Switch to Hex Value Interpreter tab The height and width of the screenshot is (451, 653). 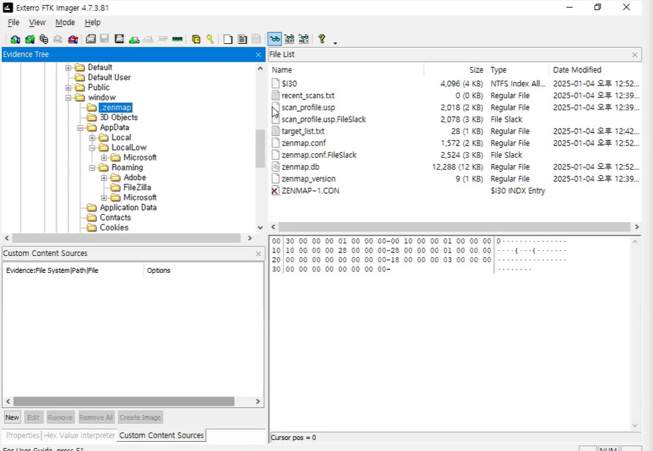[79, 435]
